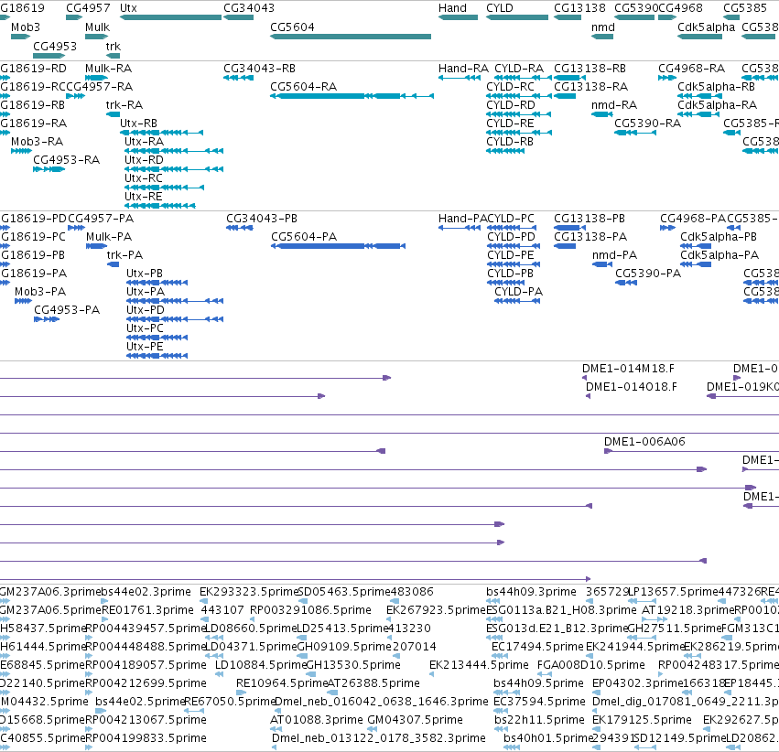The width and height of the screenshot is (779, 752).
Task: Select the CG4957 gene glyph
Action: [x=74, y=17]
